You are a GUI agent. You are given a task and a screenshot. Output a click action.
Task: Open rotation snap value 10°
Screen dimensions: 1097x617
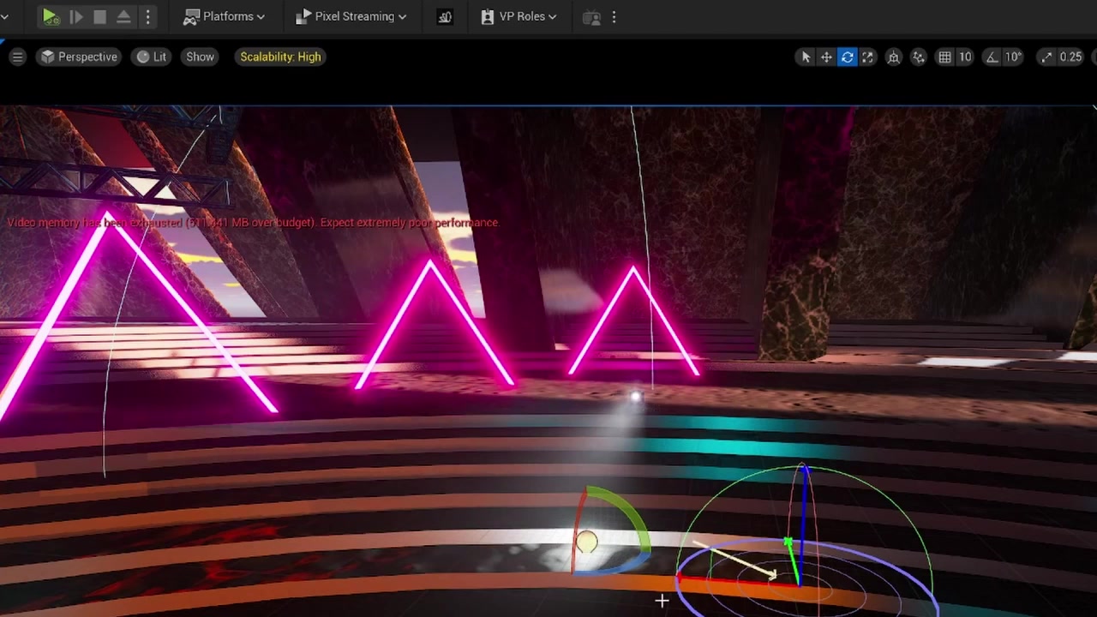(x=1013, y=57)
